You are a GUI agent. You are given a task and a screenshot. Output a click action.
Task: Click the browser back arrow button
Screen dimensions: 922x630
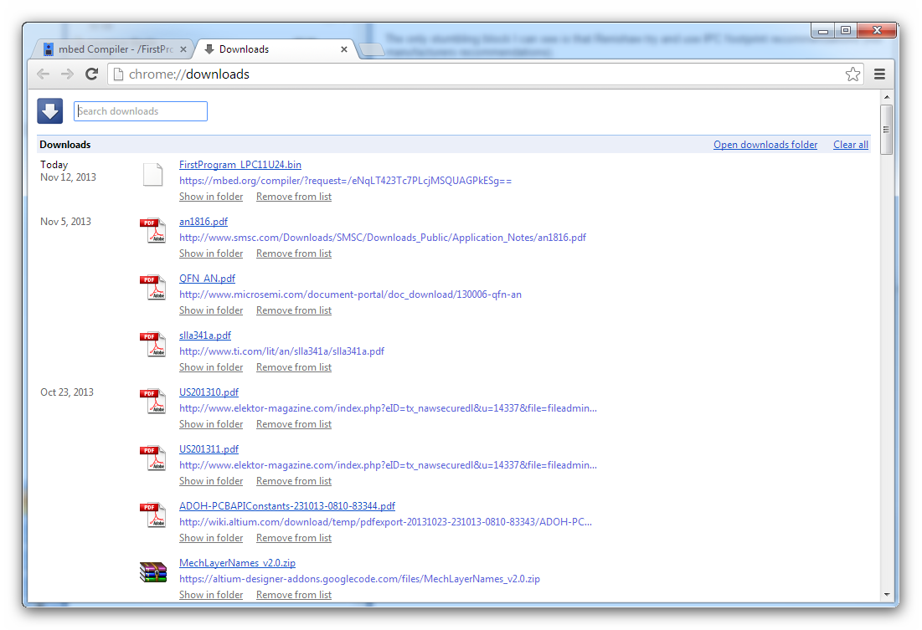click(x=44, y=74)
